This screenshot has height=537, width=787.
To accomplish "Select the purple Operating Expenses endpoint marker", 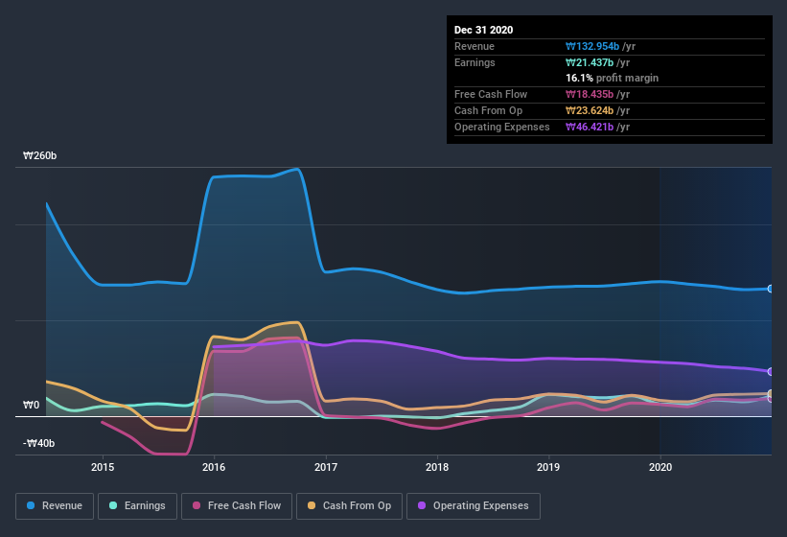I will click(770, 371).
